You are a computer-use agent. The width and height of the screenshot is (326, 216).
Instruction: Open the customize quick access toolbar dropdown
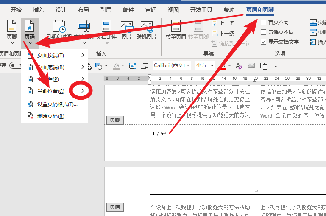(276, 66)
